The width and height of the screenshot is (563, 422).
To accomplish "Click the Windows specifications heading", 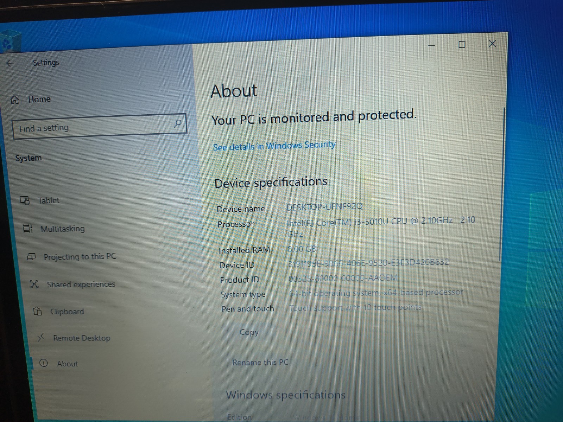I will [x=285, y=395].
